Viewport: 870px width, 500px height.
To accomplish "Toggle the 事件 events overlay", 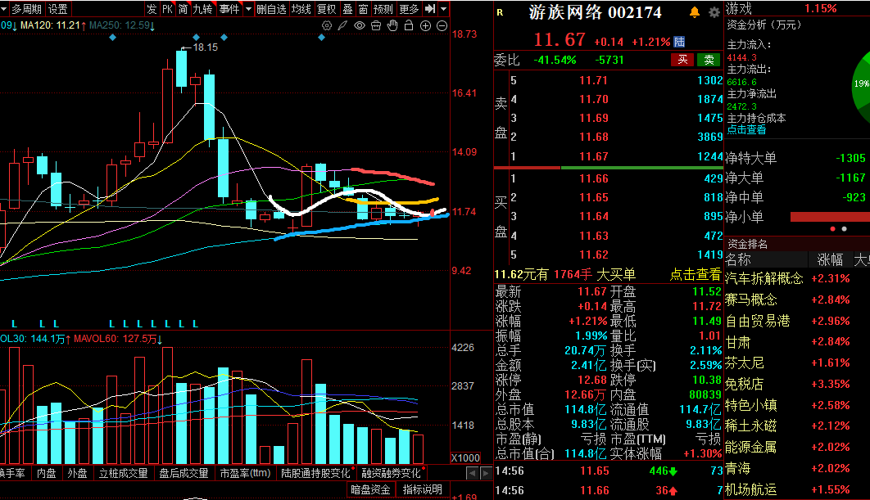I will coord(229,9).
